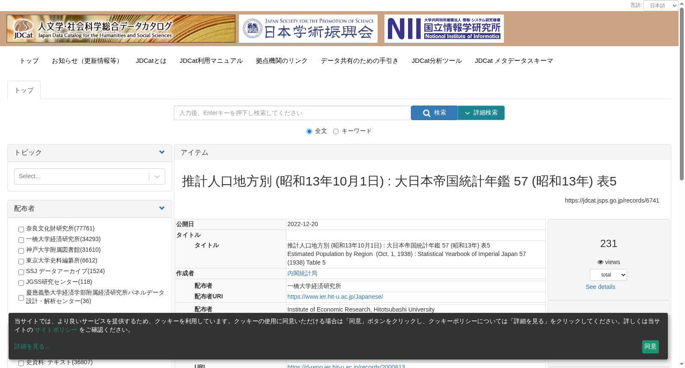685x368 pixels.
Task: Open https://www.ier.hit-u.ac.jp/Japanese/ link
Action: pos(335,297)
